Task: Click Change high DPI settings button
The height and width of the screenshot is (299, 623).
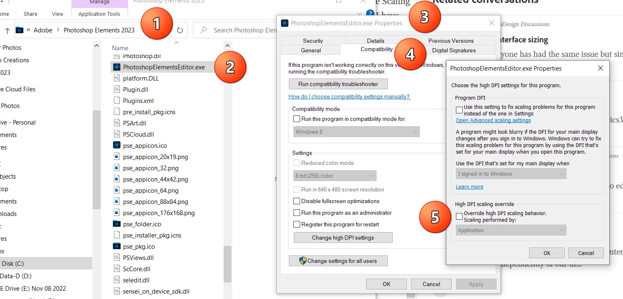Action: (343, 238)
